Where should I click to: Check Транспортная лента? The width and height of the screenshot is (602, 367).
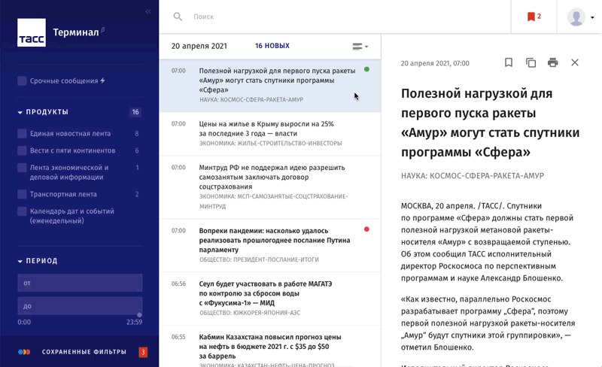click(22, 194)
